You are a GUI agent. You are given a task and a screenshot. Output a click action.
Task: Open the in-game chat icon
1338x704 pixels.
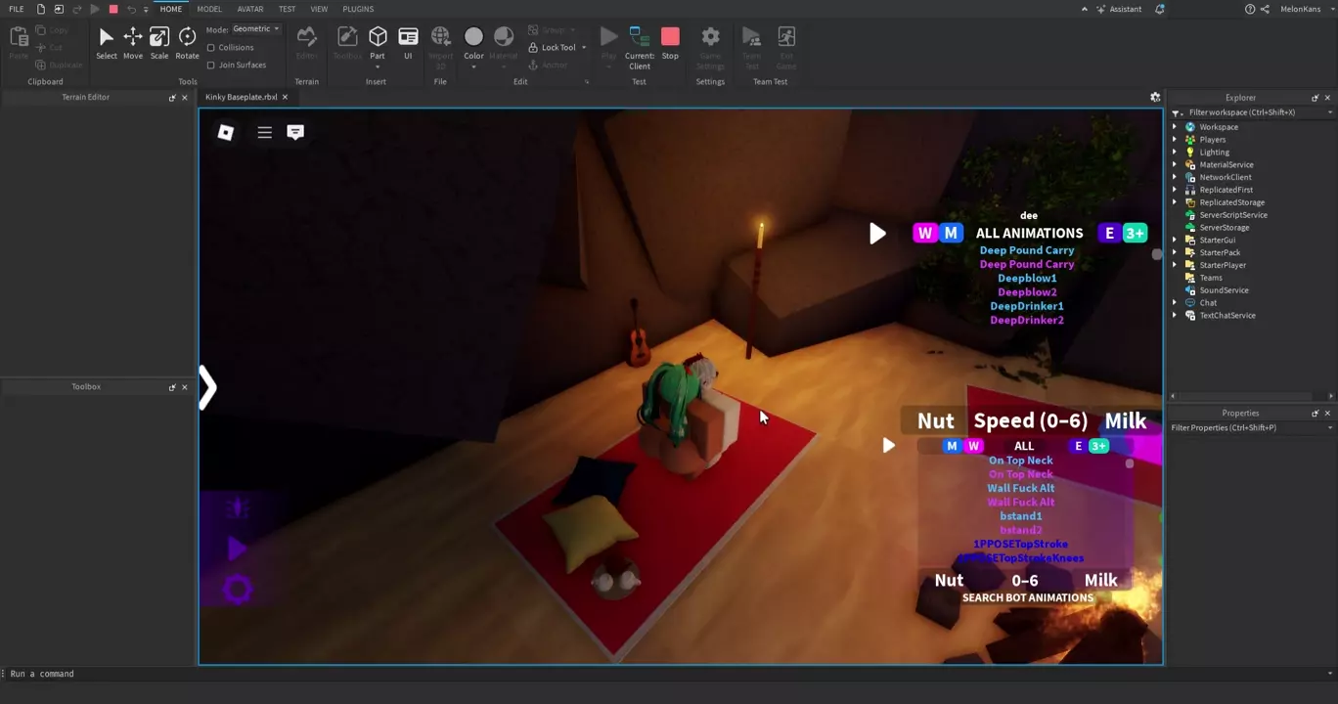(x=295, y=132)
